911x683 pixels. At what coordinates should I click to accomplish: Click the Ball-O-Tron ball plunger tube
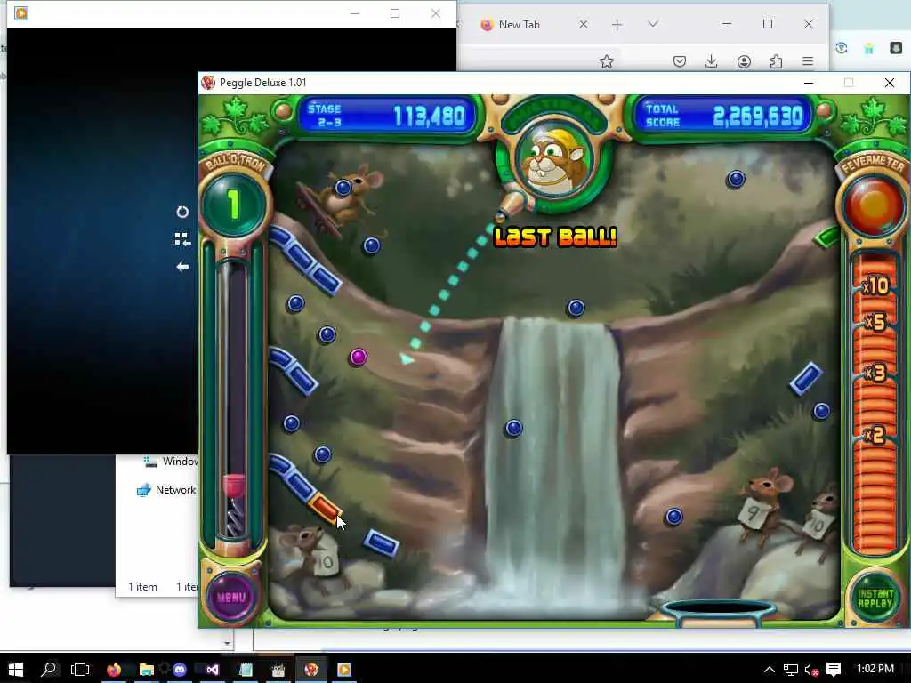pos(234,401)
